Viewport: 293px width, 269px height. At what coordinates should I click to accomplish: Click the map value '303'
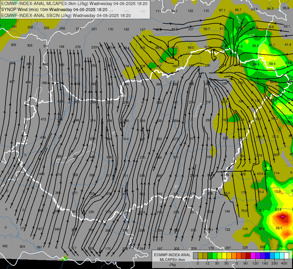[22, 247]
